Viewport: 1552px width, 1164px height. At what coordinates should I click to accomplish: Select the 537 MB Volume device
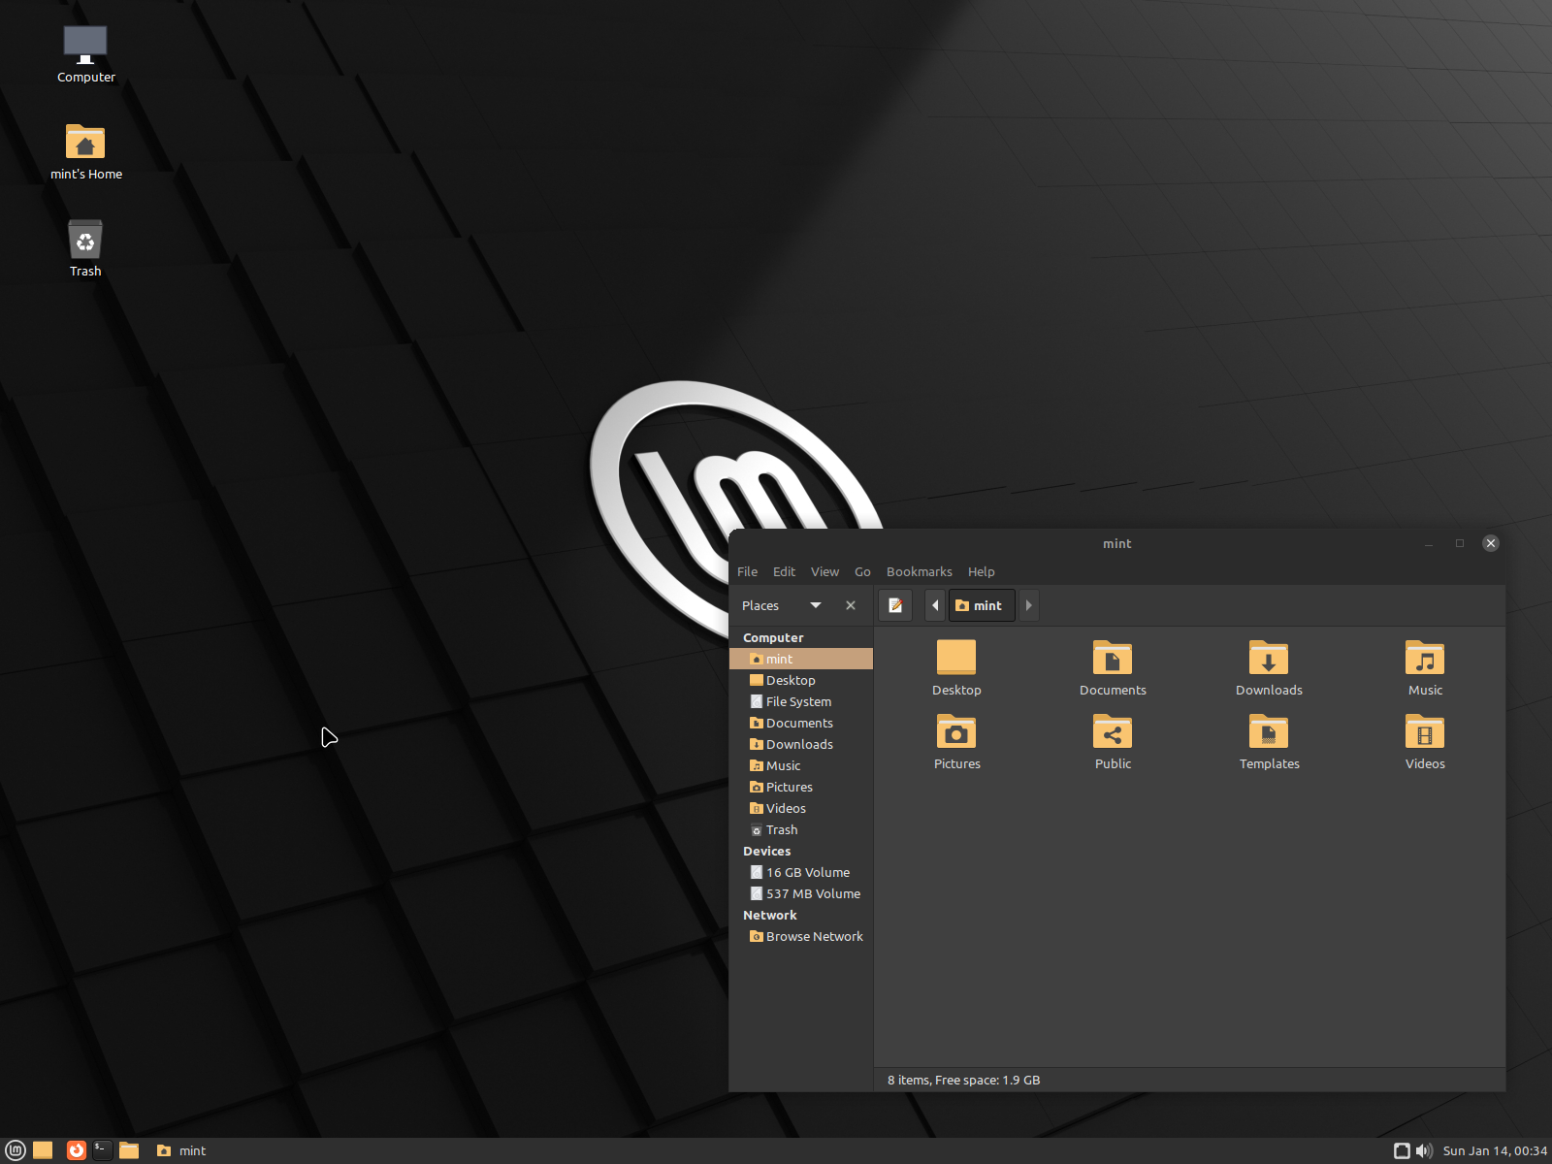[x=801, y=893]
